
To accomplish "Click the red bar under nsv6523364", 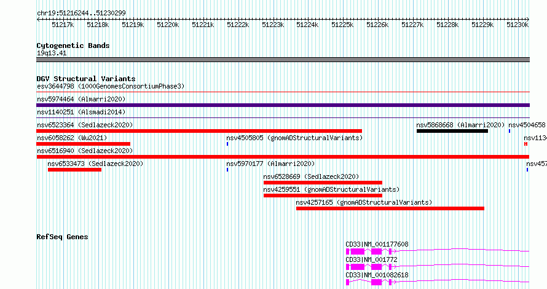I will click(199, 131).
